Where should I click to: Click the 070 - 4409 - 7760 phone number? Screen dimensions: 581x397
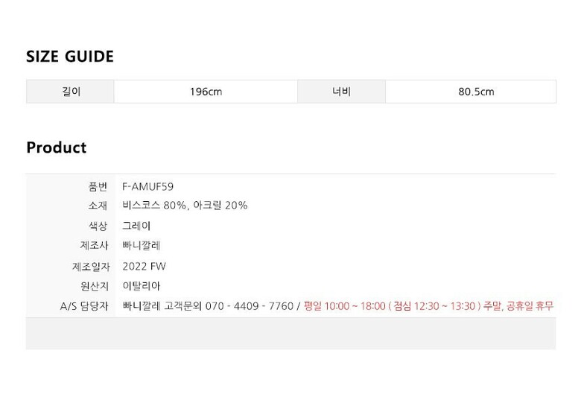[x=248, y=306]
